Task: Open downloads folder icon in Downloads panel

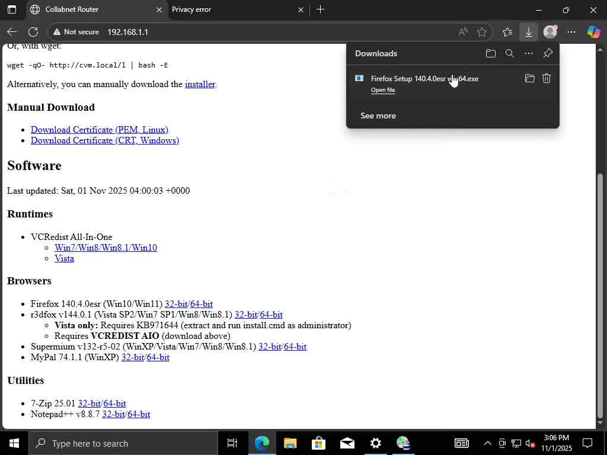Action: coord(490,53)
